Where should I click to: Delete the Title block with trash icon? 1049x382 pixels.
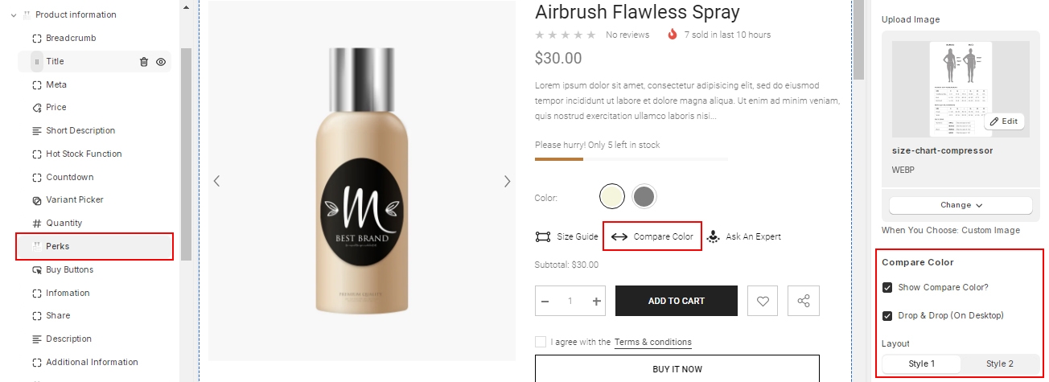click(x=144, y=62)
